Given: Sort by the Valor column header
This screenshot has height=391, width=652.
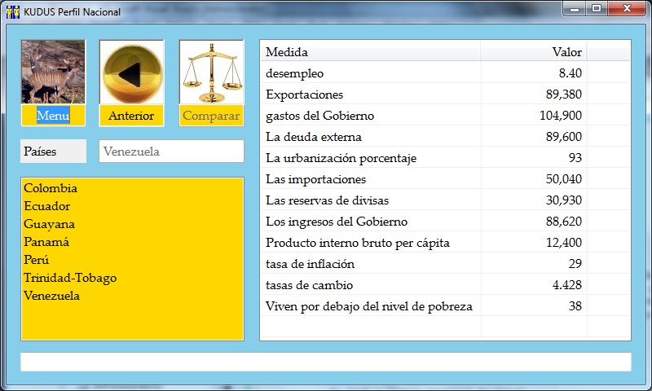Looking at the screenshot, I should tap(534, 51).
